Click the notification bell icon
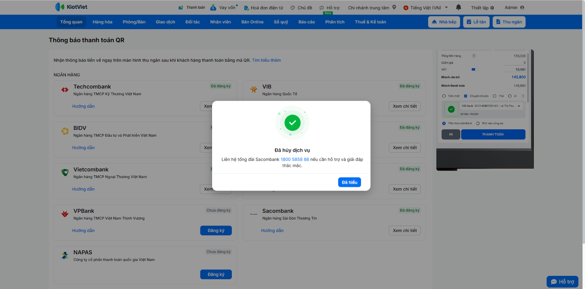Screen dimensions: 585x289 (458, 7)
